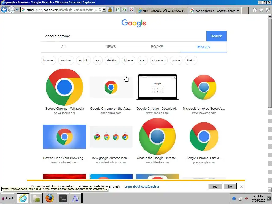The width and height of the screenshot is (272, 204).
Task: Click the vertical scrollbar down arrow
Action: click(x=270, y=190)
